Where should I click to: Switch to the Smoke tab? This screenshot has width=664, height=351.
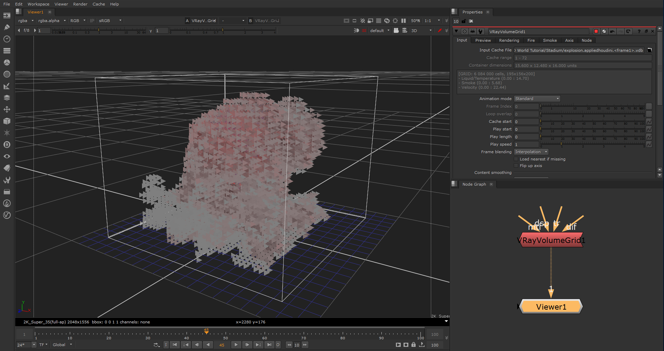point(550,40)
